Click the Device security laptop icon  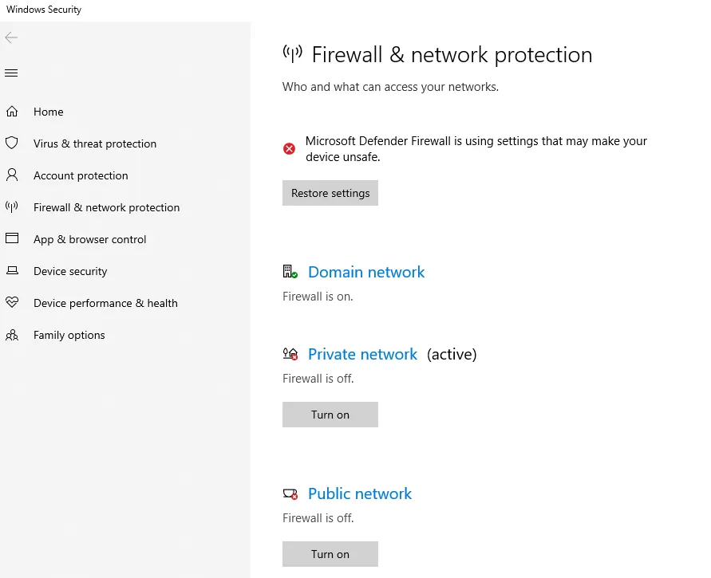(x=12, y=270)
